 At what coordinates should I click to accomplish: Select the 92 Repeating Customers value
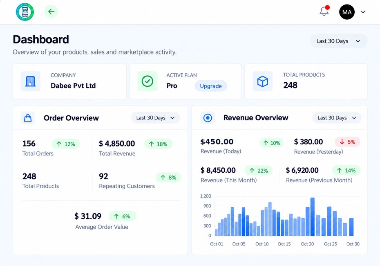(103, 176)
